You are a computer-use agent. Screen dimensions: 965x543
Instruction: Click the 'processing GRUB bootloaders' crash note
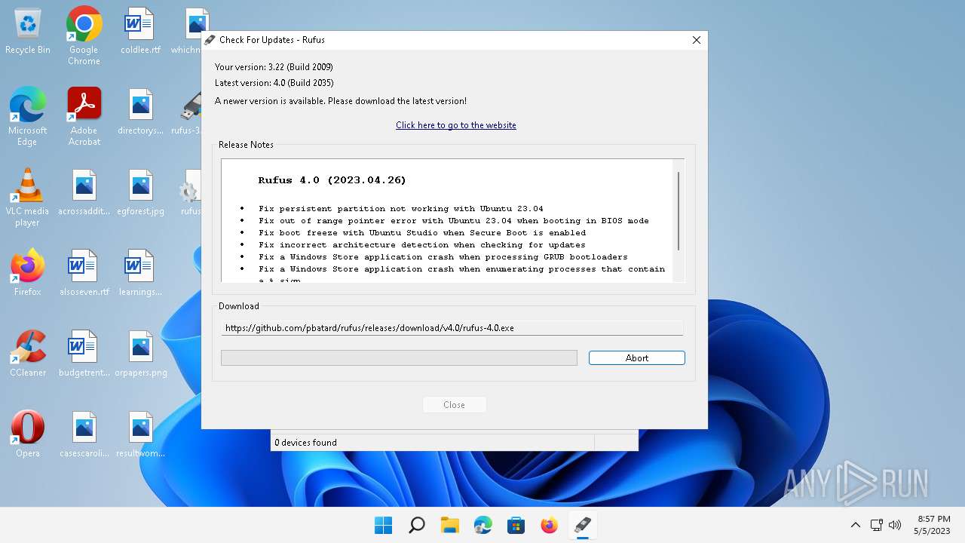coord(443,257)
